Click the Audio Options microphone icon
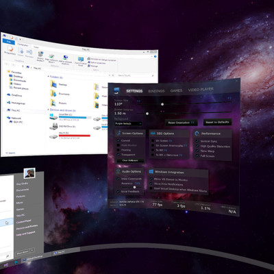This screenshot has height=274, width=274. click(119, 171)
